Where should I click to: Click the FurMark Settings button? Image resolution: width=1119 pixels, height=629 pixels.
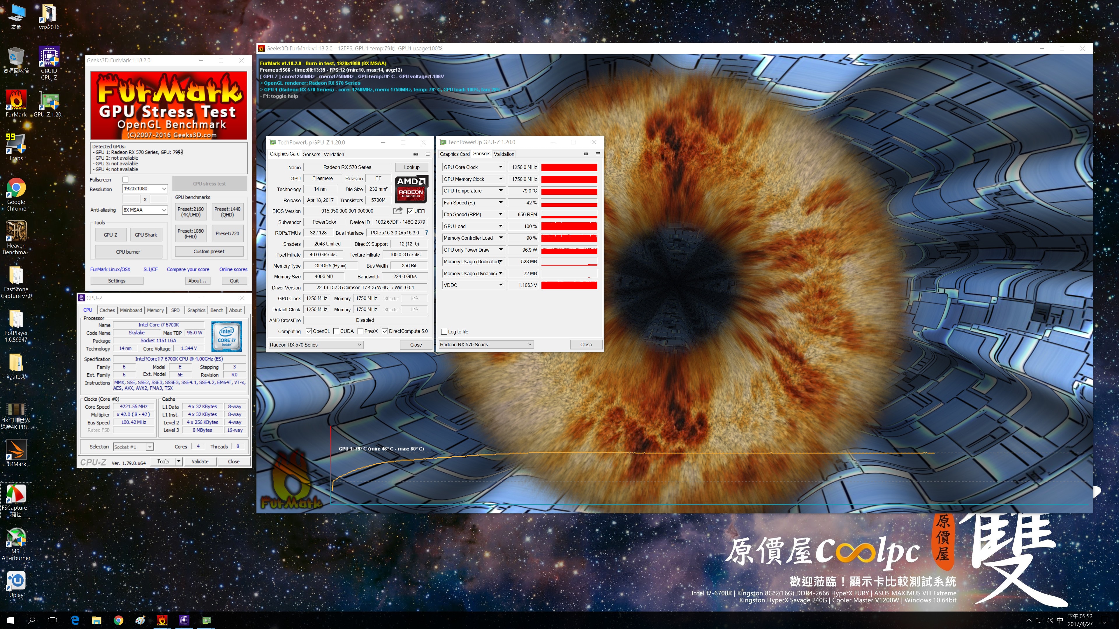(117, 281)
